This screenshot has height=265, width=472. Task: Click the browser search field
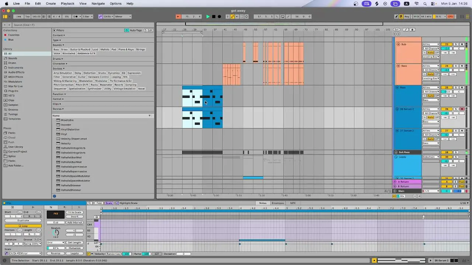pos(83,25)
